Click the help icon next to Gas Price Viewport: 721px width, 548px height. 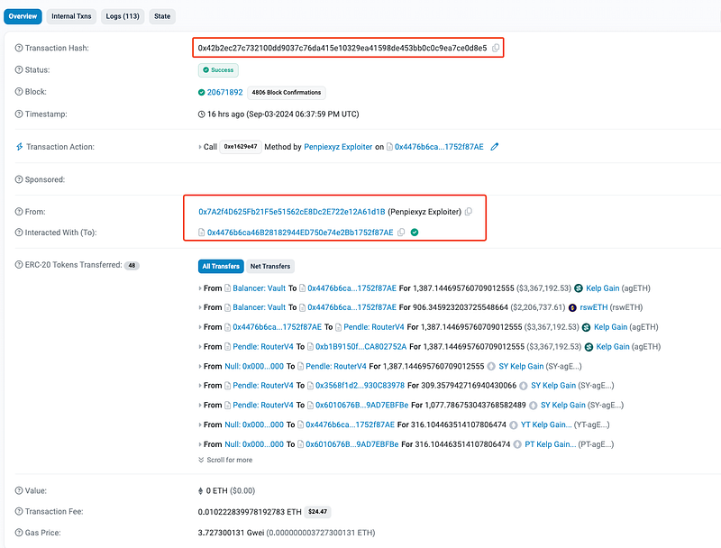tap(19, 533)
